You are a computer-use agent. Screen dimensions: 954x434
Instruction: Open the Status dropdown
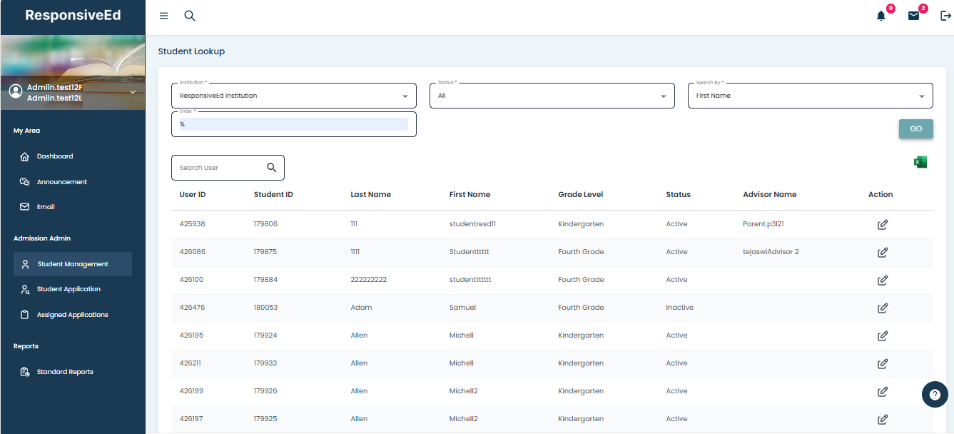pyautogui.click(x=663, y=96)
